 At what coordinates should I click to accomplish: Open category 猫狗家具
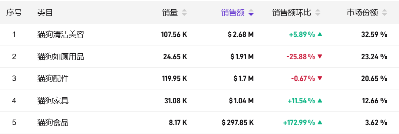[x=53, y=101]
